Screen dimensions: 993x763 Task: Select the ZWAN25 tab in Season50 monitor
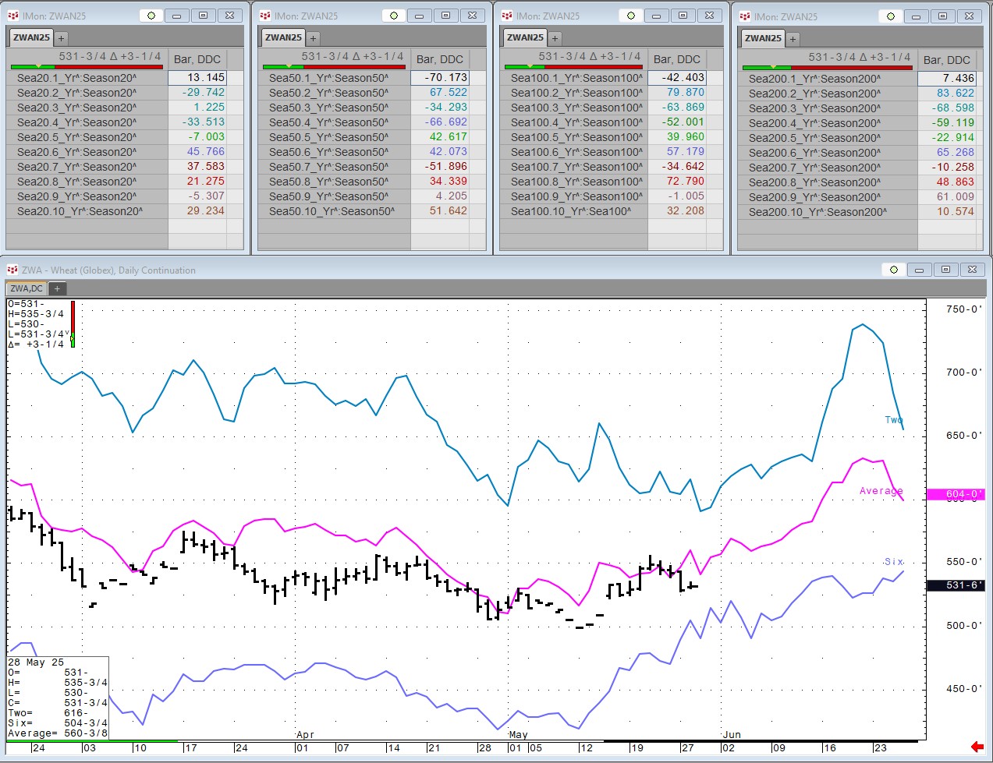(283, 37)
